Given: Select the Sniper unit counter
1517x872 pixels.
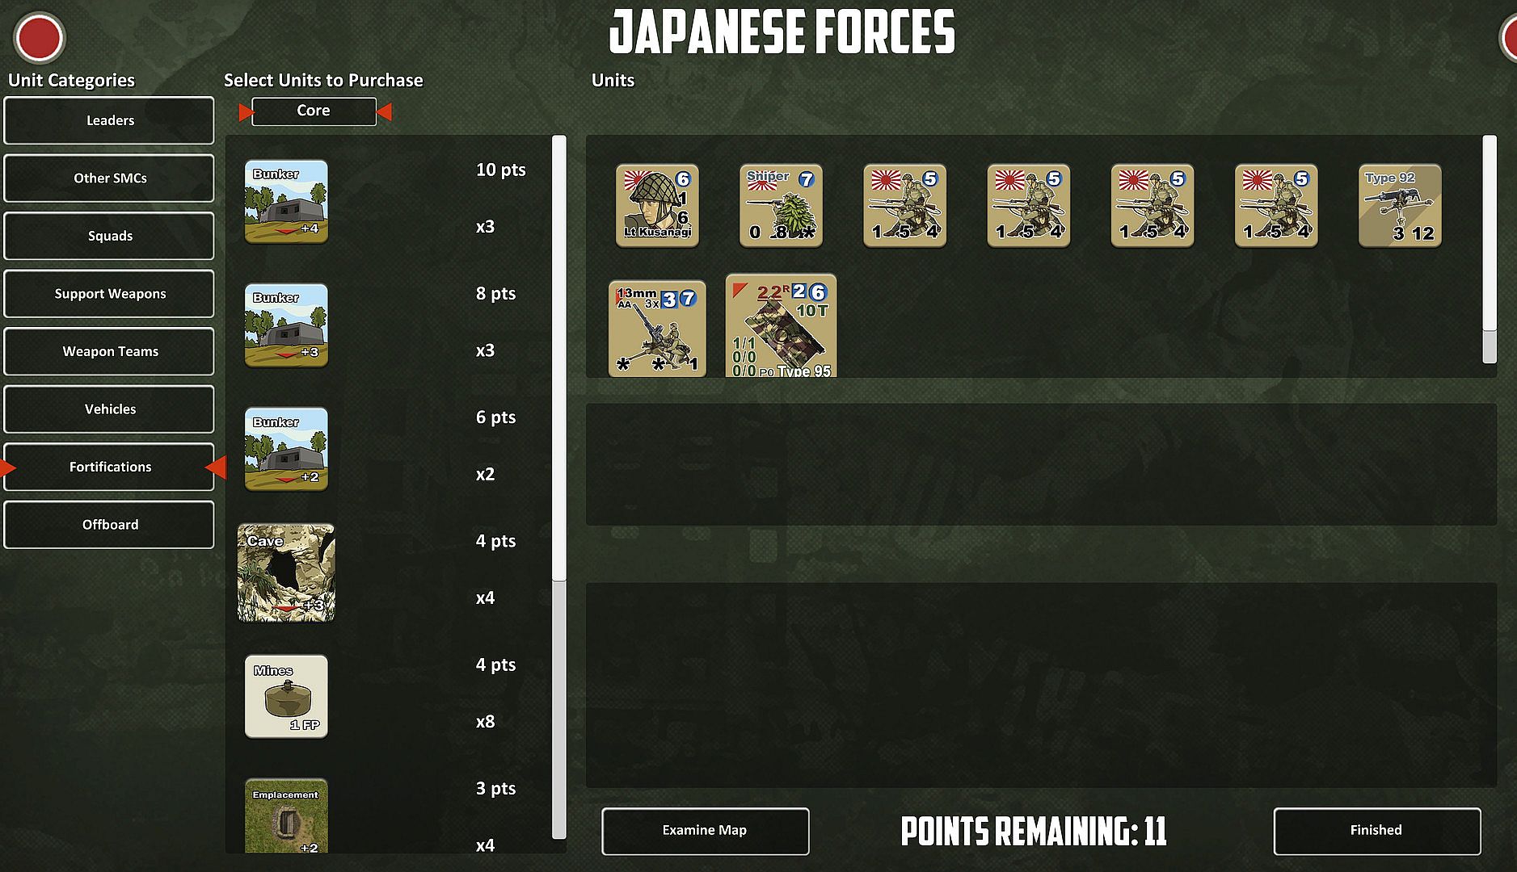Looking at the screenshot, I should pyautogui.click(x=781, y=205).
